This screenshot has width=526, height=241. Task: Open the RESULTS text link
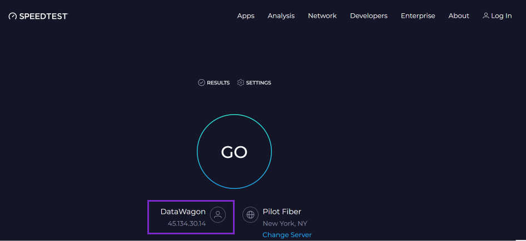219,83
